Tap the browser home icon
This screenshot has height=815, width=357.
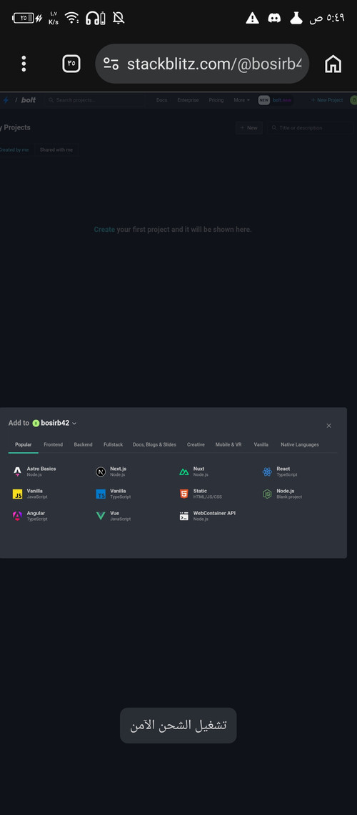(x=333, y=64)
